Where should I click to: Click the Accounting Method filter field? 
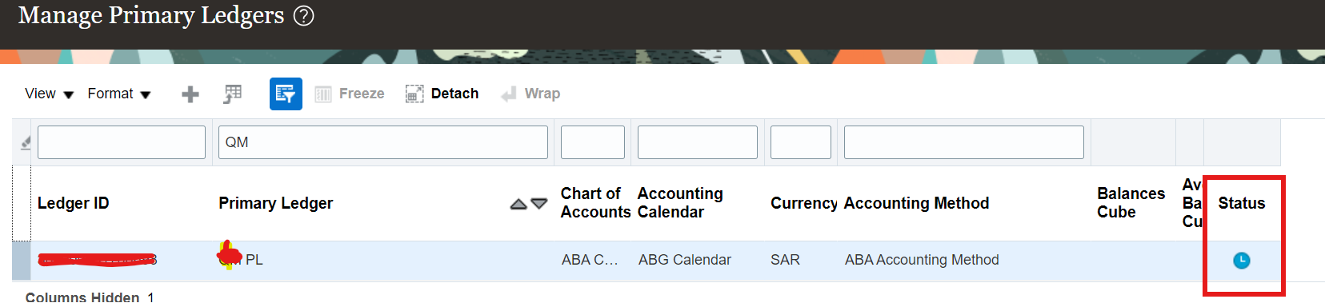coord(964,142)
